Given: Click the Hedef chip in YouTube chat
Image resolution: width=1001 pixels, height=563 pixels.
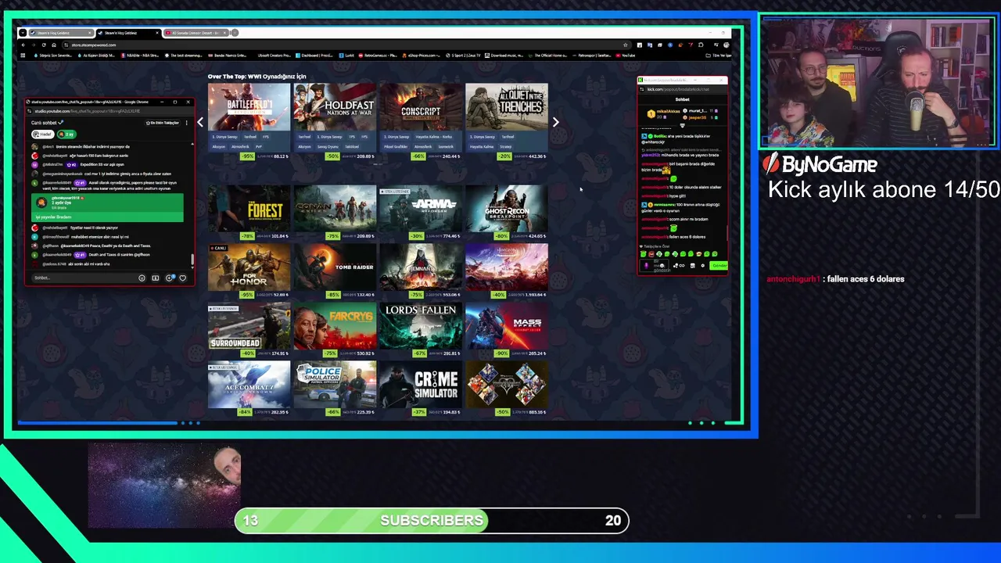Looking at the screenshot, I should 41,134.
